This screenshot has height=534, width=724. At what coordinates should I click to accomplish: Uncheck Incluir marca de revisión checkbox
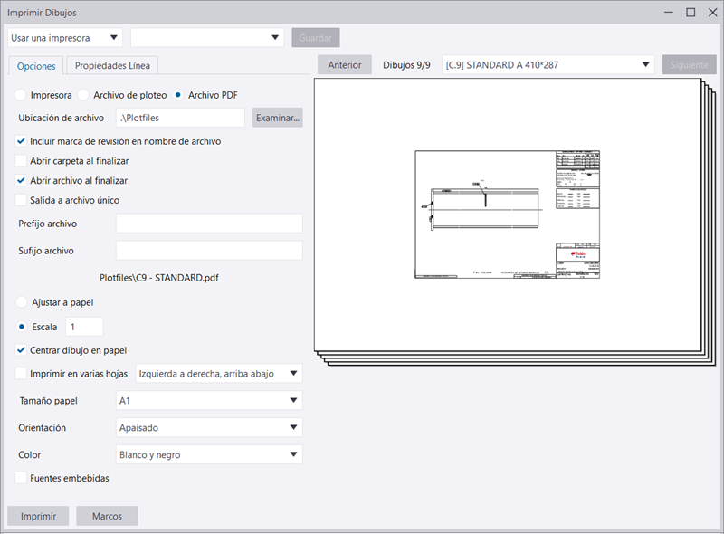[x=21, y=141]
